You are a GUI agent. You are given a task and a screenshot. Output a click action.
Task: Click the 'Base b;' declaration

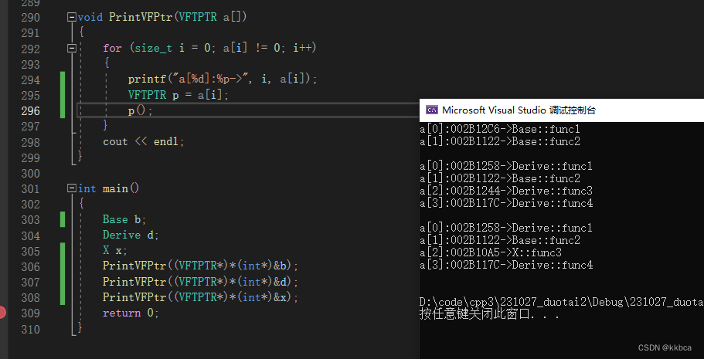124,219
